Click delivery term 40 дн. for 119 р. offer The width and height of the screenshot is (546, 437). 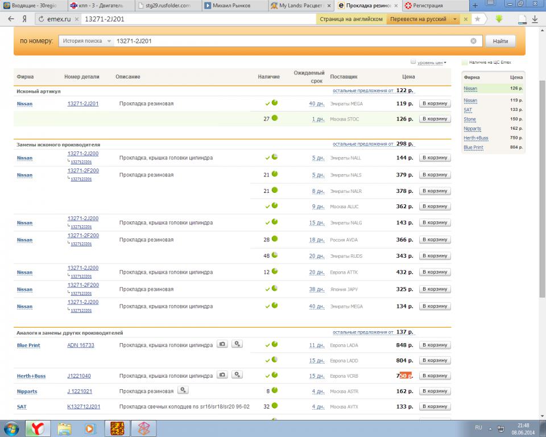pos(317,104)
